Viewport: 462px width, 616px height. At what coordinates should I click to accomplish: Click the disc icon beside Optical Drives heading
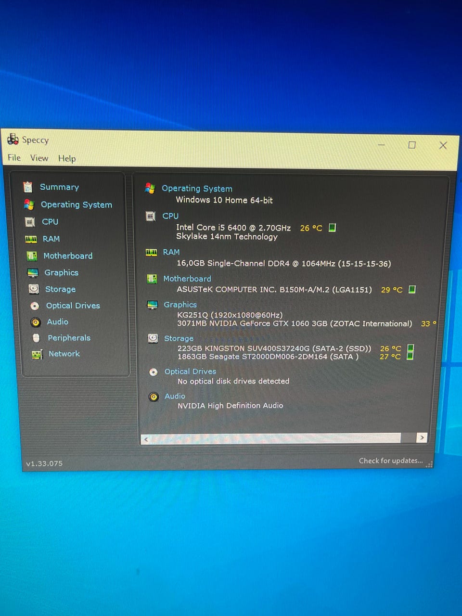[x=154, y=372]
